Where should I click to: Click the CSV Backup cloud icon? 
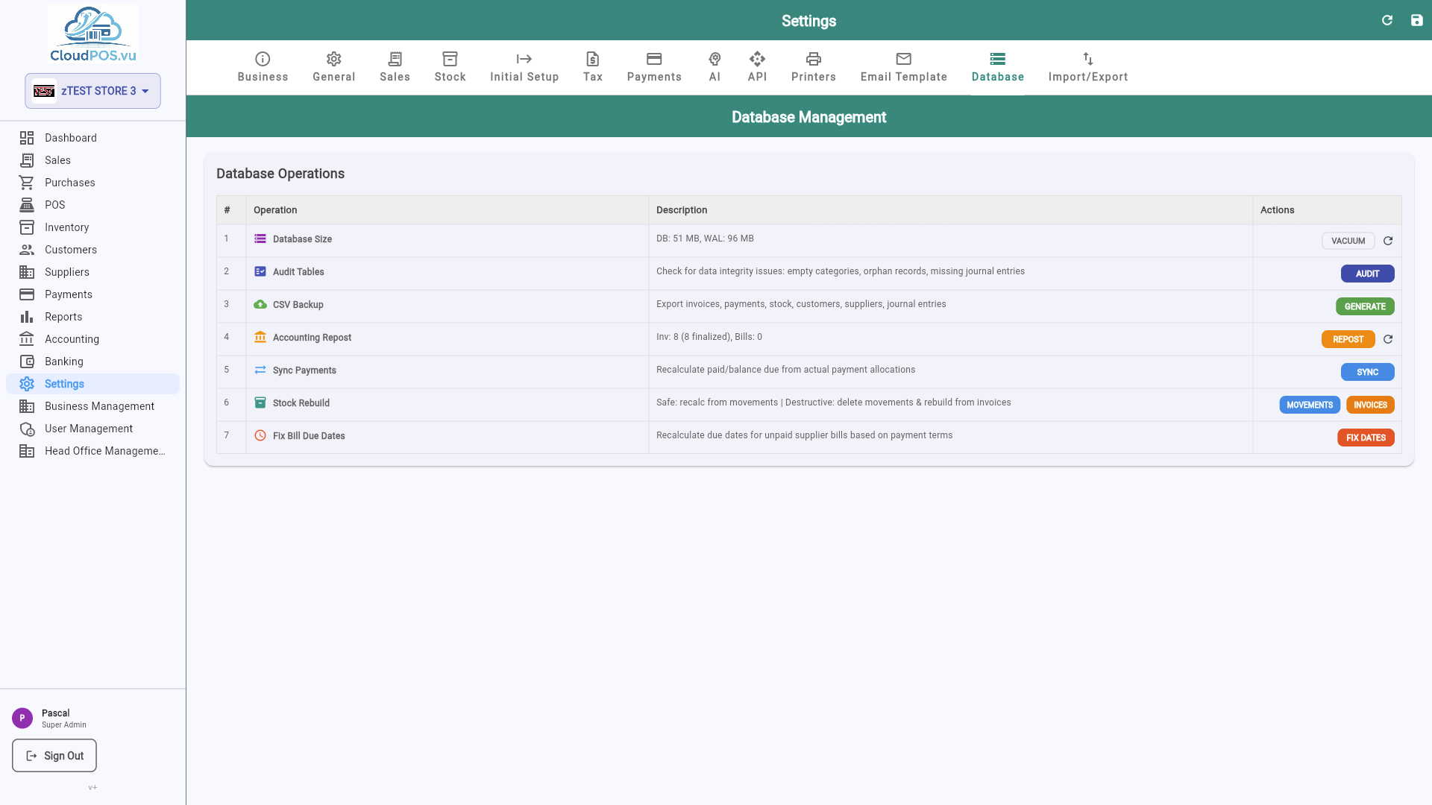260,304
